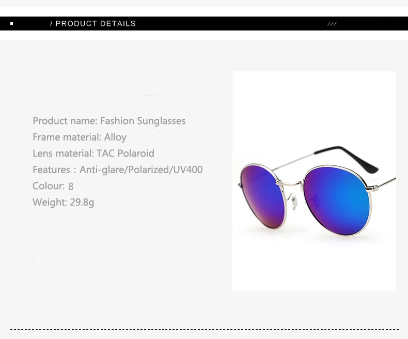Click the Weight: 29.8g line
408x339 pixels.
[64, 202]
